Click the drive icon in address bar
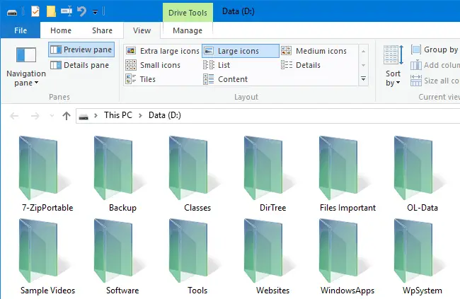The image size is (460, 299). click(84, 117)
